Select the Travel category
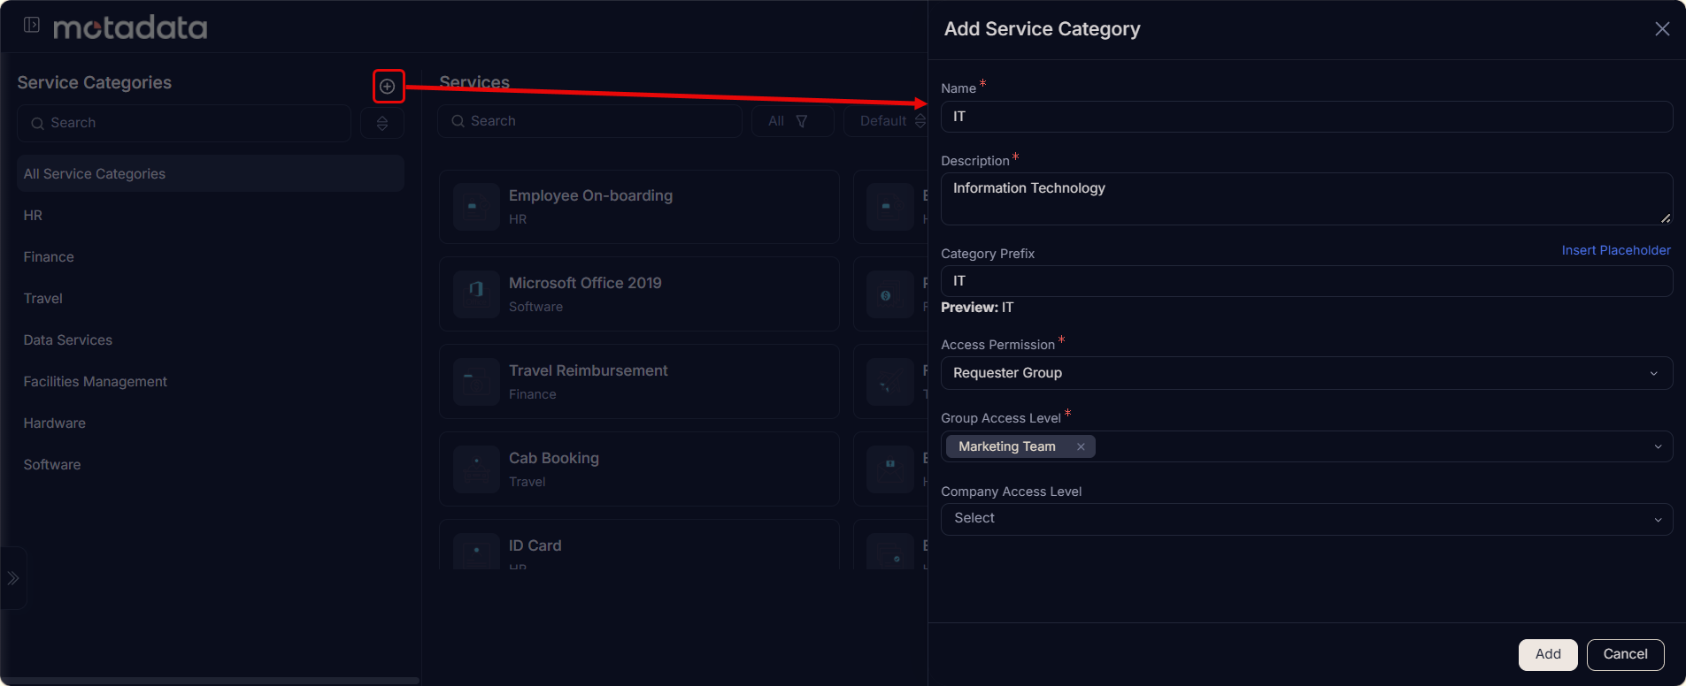Screen dimensions: 1686x686 point(43,299)
